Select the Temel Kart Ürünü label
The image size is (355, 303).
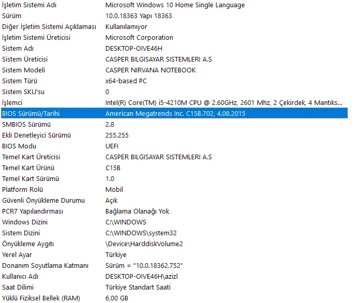[x=28, y=168]
